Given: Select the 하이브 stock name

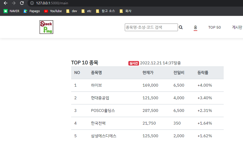Looking at the screenshot, I should (x=96, y=85).
